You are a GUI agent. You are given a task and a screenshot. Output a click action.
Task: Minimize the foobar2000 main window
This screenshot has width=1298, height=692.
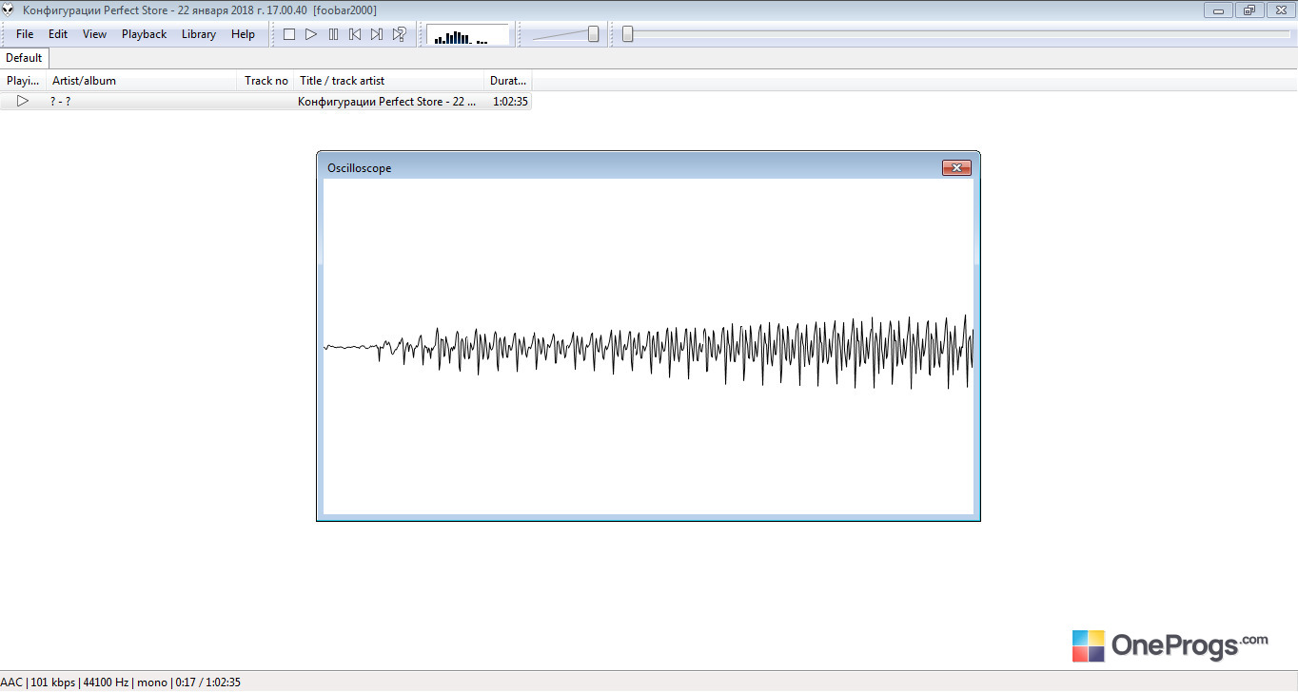pyautogui.click(x=1218, y=10)
